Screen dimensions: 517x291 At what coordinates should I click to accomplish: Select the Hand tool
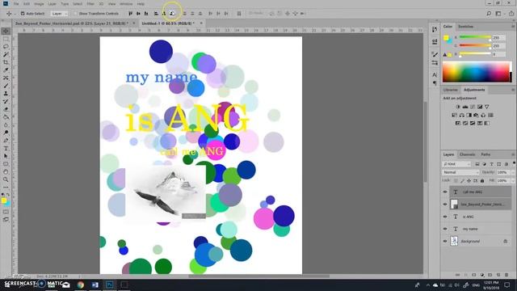[x=6, y=171]
